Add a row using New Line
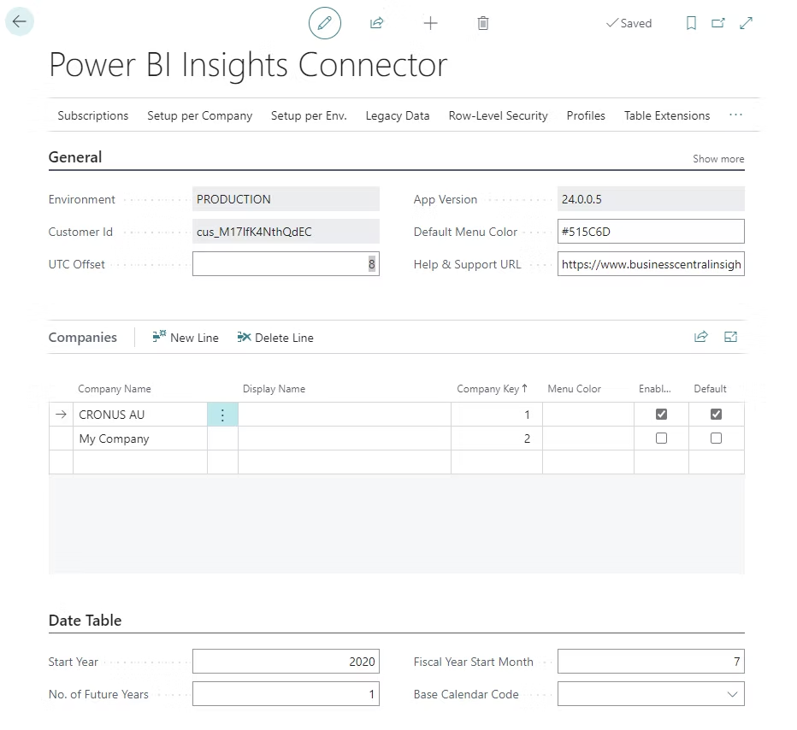 (x=185, y=337)
